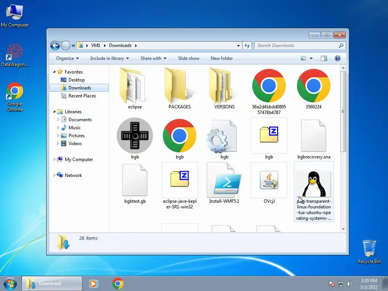
Task: Expand Network in navigation pane
Action: [x=55, y=175]
